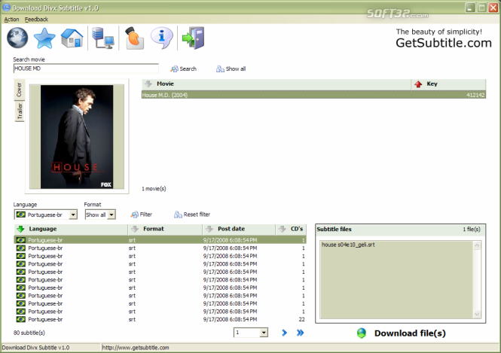This screenshot has height=353, width=501.
Task: Minimize the Download Divx Subtitle window
Action: (469, 8)
